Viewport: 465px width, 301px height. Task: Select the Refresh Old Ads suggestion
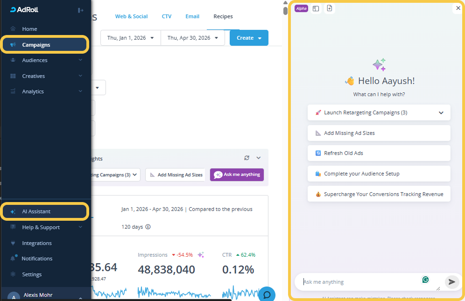(379, 153)
